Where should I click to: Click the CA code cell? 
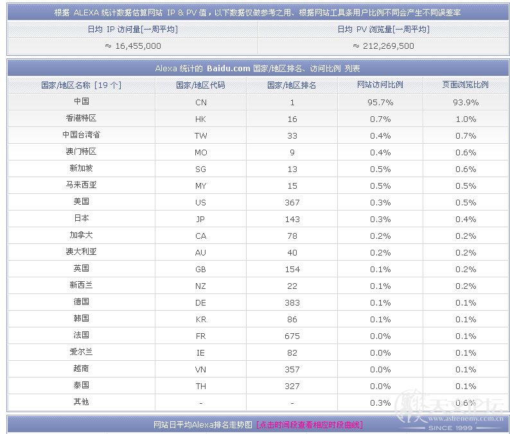click(x=200, y=236)
